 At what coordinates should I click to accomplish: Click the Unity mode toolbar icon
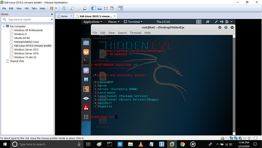coord(112,8)
